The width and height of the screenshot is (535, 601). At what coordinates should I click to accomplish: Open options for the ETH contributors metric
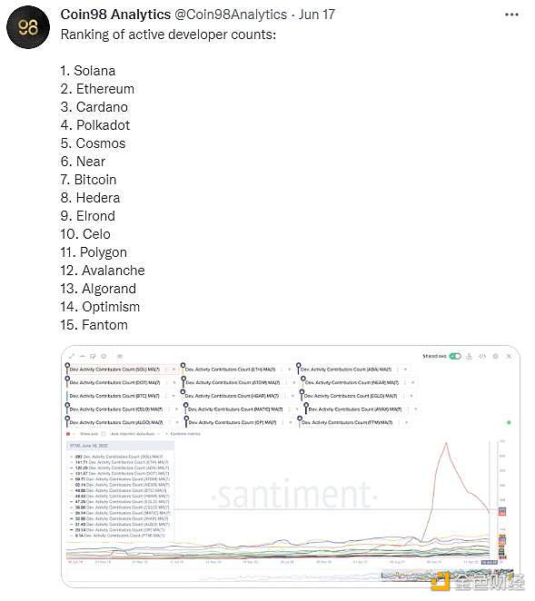tap(282, 369)
